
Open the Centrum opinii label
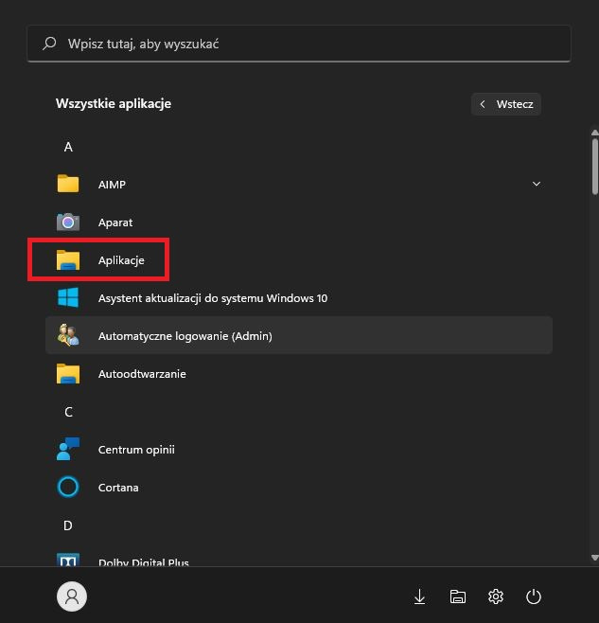pyautogui.click(x=136, y=450)
